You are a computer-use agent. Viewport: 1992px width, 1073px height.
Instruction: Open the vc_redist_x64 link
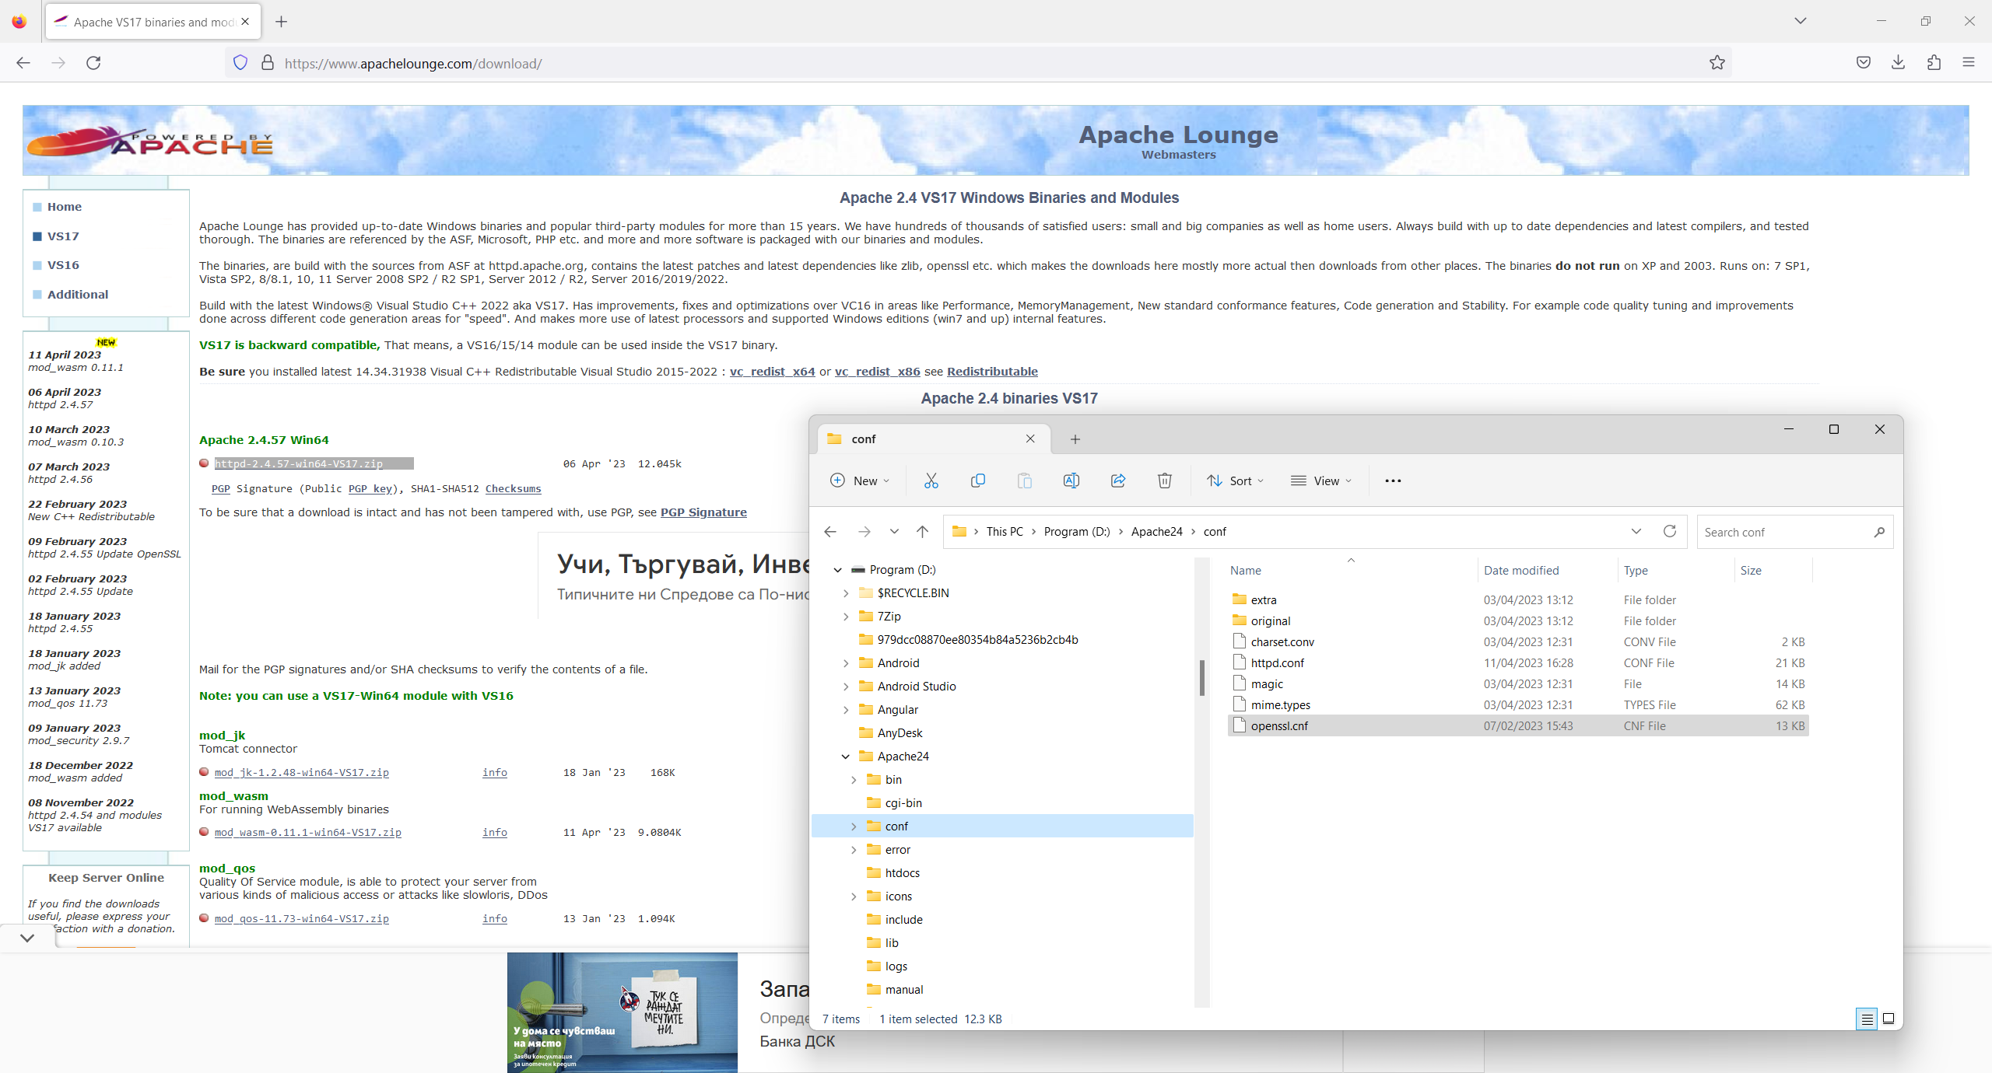(x=772, y=372)
